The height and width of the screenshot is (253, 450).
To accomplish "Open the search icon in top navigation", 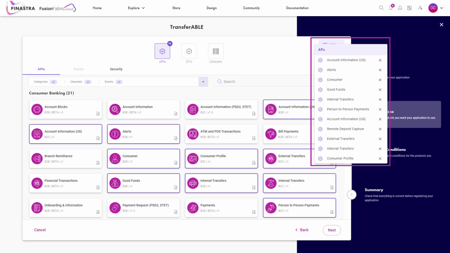I will tap(381, 8).
